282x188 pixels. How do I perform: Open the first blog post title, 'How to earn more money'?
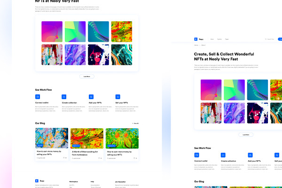click(49, 153)
